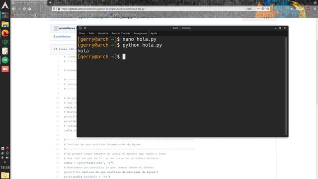Bookmark this page with the star icon
Screen dimensions: 318x179
[267, 9]
